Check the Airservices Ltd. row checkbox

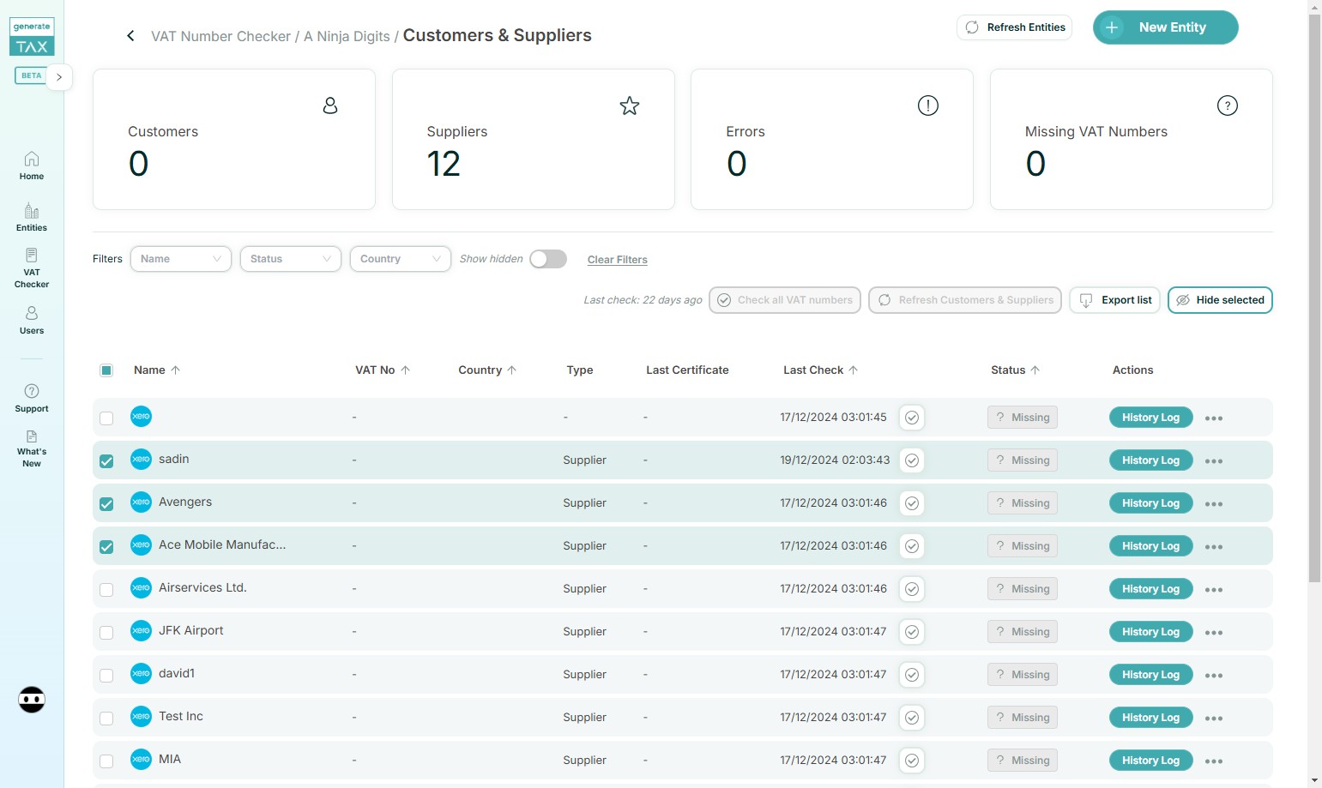[x=106, y=590]
